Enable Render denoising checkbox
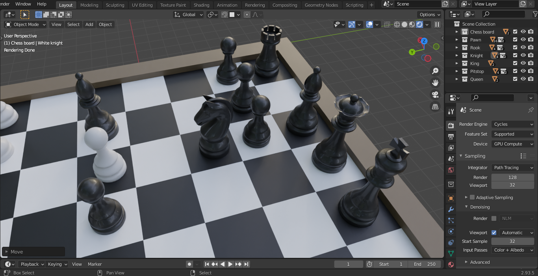The width and height of the screenshot is (538, 276). pos(493,218)
